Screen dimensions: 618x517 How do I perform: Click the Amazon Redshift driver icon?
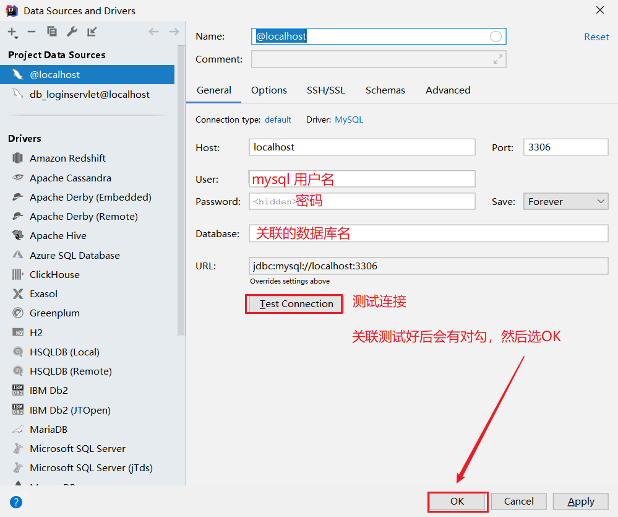[x=18, y=158]
